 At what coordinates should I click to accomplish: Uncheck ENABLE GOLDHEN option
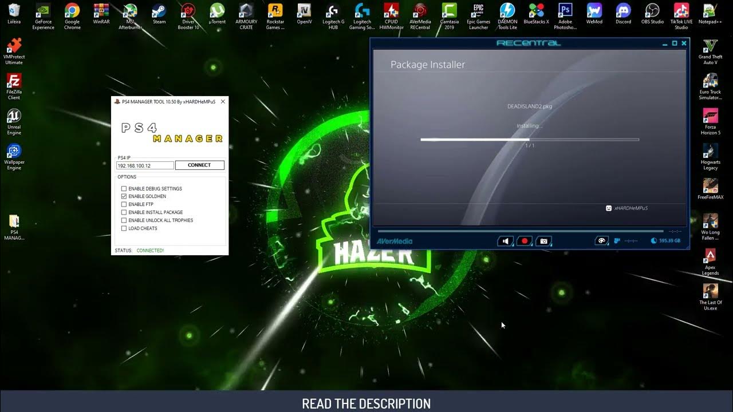click(x=124, y=196)
